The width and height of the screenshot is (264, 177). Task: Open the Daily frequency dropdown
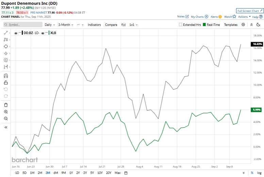[50, 25]
